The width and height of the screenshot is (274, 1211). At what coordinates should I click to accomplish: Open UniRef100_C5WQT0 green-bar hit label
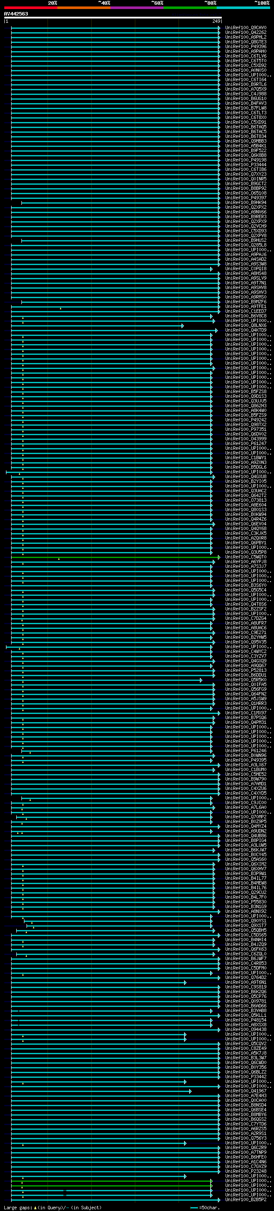245,557
